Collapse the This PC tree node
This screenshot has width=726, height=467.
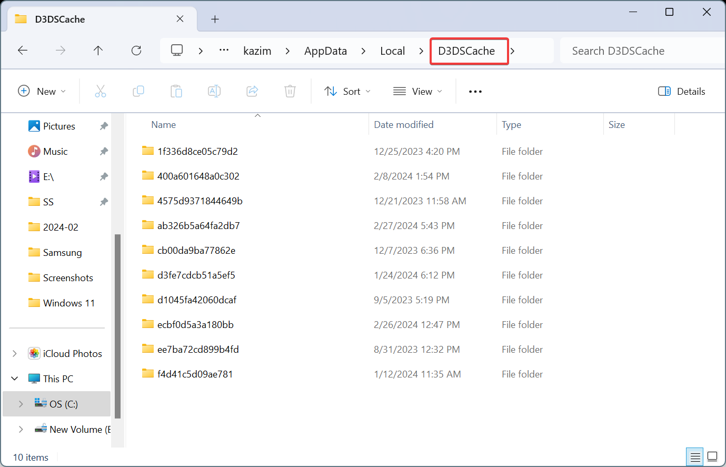click(15, 379)
